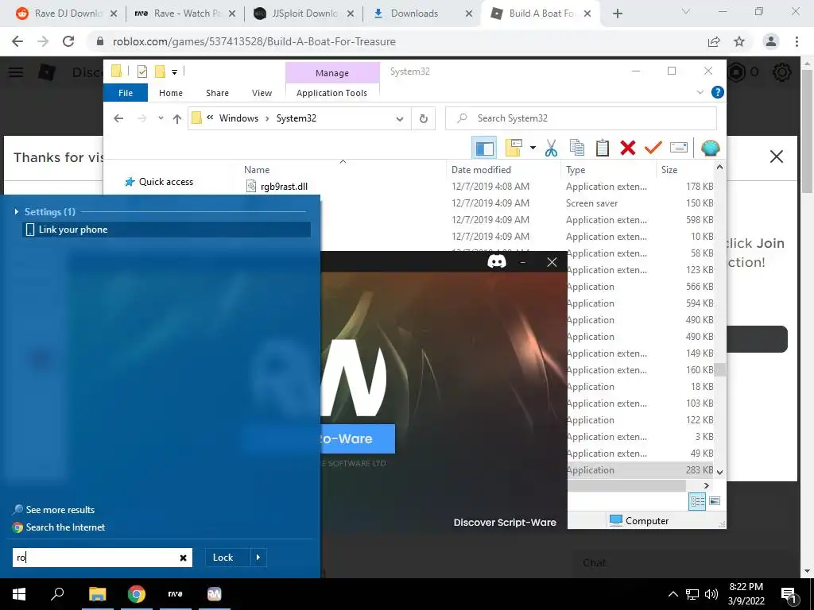This screenshot has width=814, height=610.
Task: Switch to the View ribbon tab
Action: [262, 93]
